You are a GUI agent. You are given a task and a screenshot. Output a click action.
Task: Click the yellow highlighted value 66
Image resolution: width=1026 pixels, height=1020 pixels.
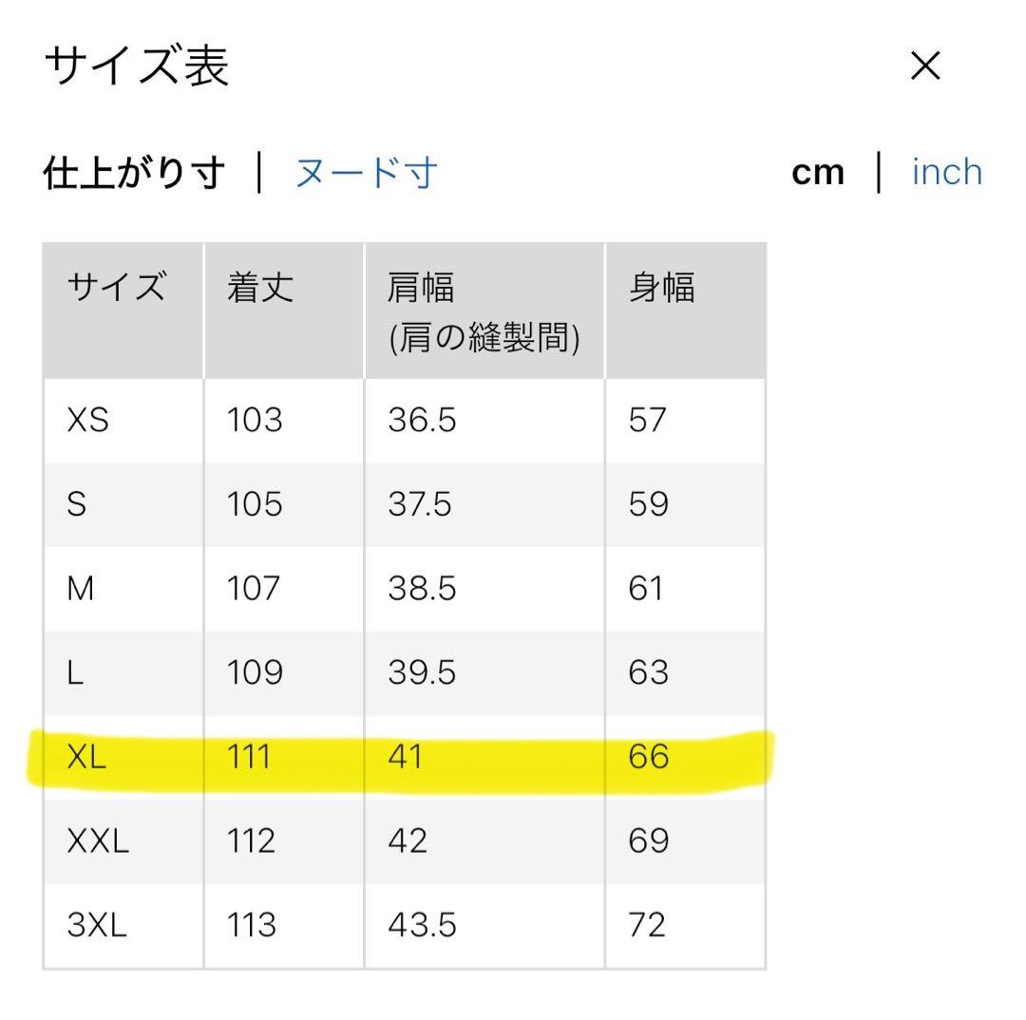[648, 757]
